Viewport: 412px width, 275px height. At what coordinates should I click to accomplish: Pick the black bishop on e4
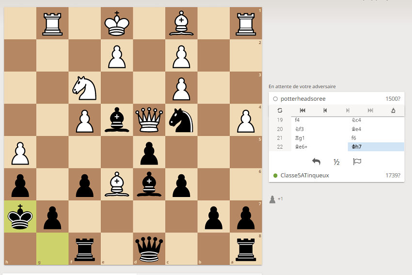click(x=117, y=120)
